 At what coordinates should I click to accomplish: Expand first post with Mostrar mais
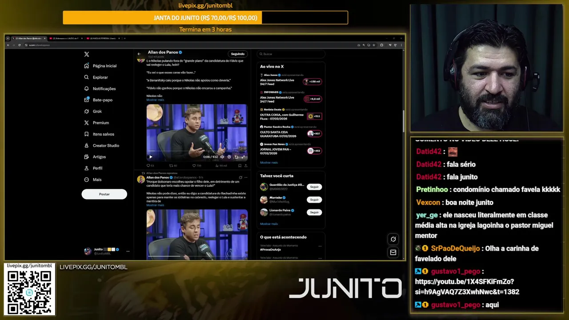[155, 100]
